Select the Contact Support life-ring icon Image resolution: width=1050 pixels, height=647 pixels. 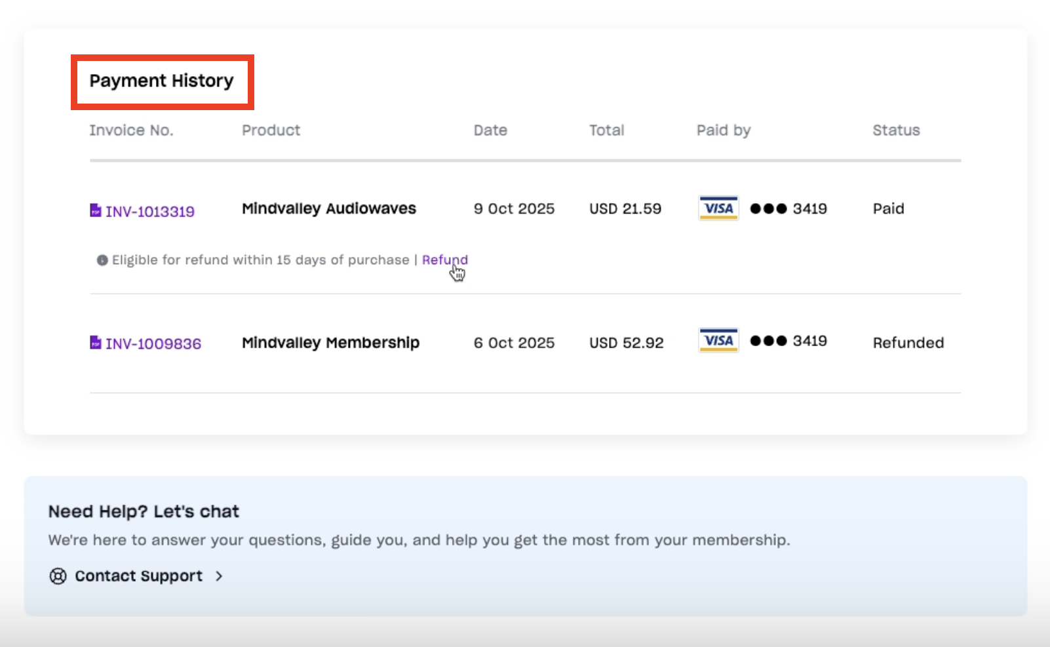(58, 576)
